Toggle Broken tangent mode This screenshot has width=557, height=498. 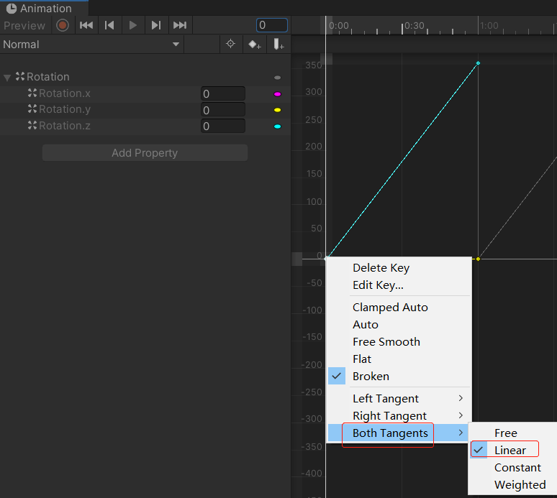(x=371, y=376)
